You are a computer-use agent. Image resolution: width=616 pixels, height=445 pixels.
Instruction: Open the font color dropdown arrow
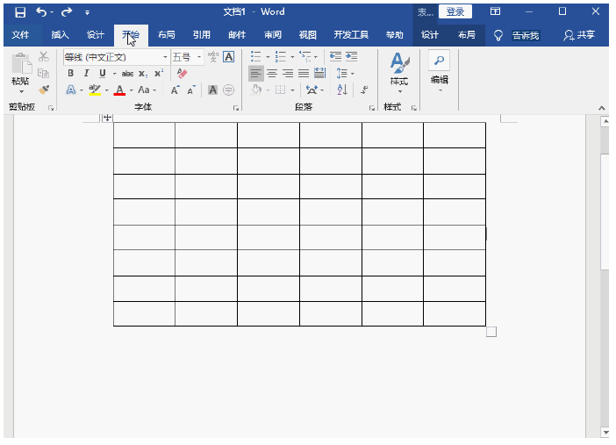(132, 90)
